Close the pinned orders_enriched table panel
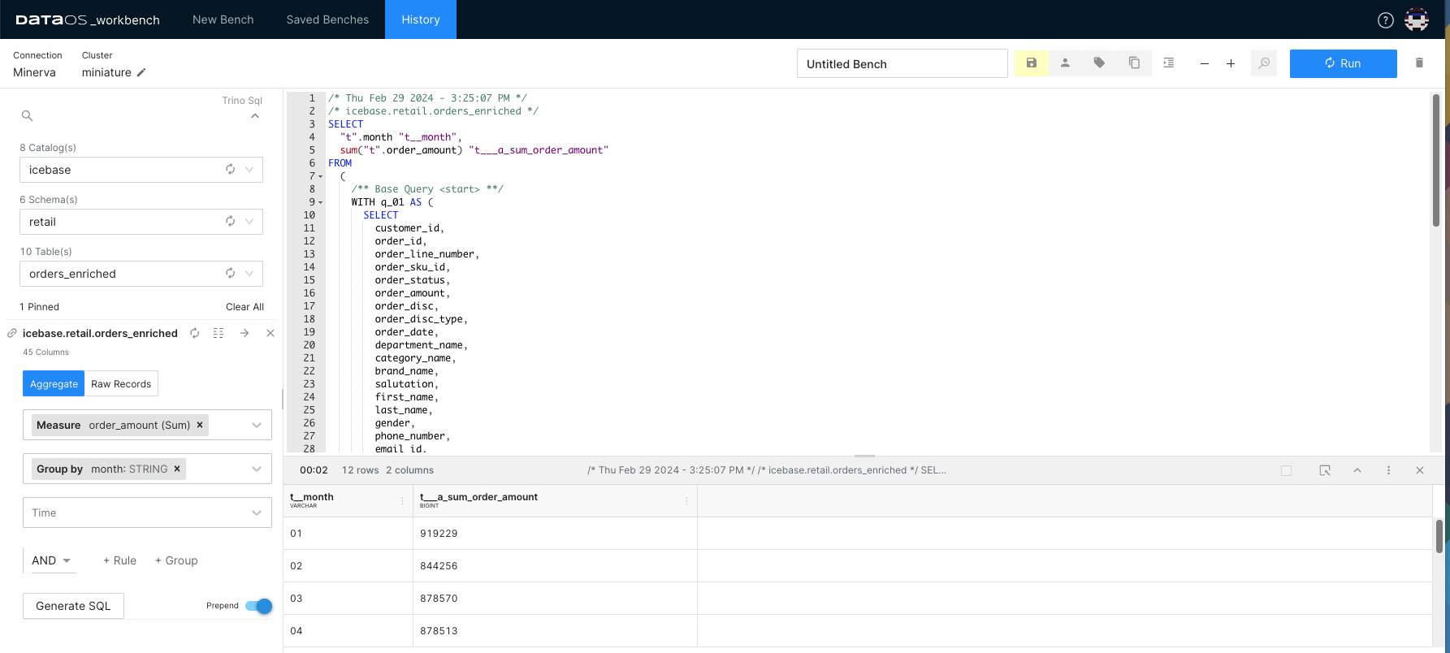 (271, 333)
